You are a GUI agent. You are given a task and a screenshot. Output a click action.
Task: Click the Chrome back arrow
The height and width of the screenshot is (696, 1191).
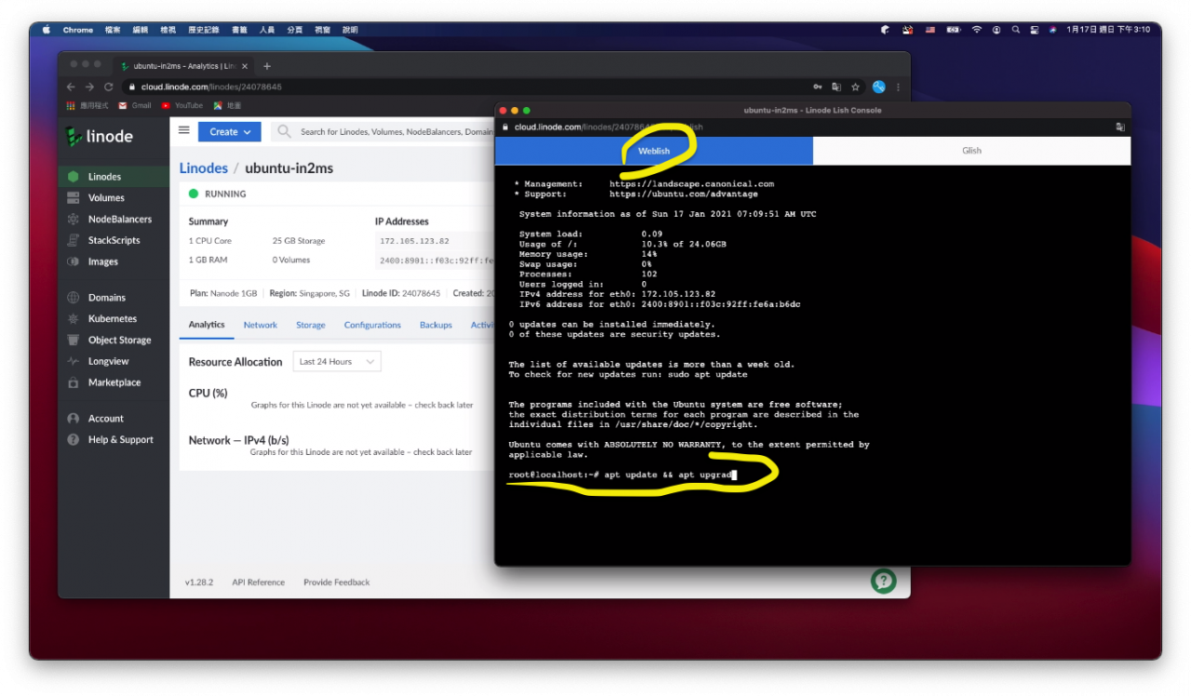point(71,87)
